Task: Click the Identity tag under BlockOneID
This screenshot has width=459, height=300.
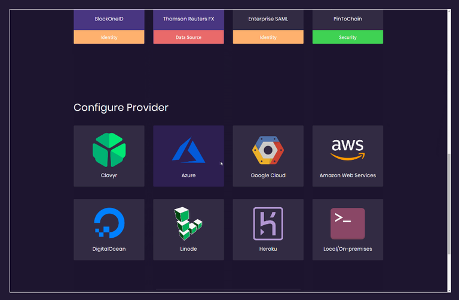Action: click(109, 37)
